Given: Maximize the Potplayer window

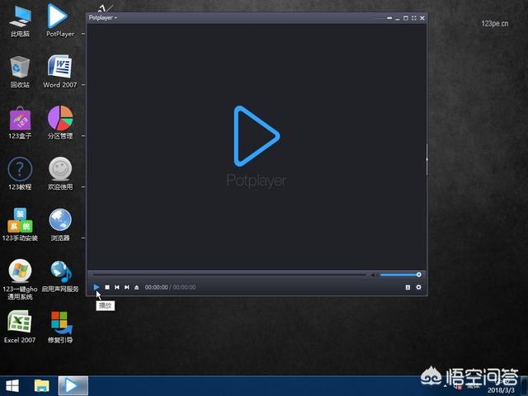Looking at the screenshot, I should pos(406,18).
